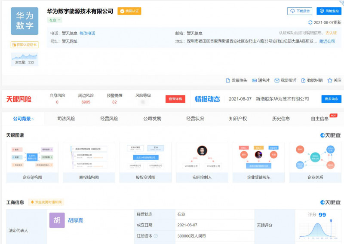Click the 下载报告 download button
The width and height of the screenshot is (344, 244).
click(300, 11)
